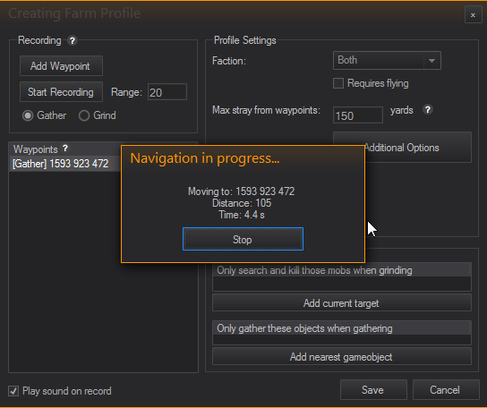Click the Waypoints help question-mark icon
This screenshot has width=487, height=408.
click(65, 149)
